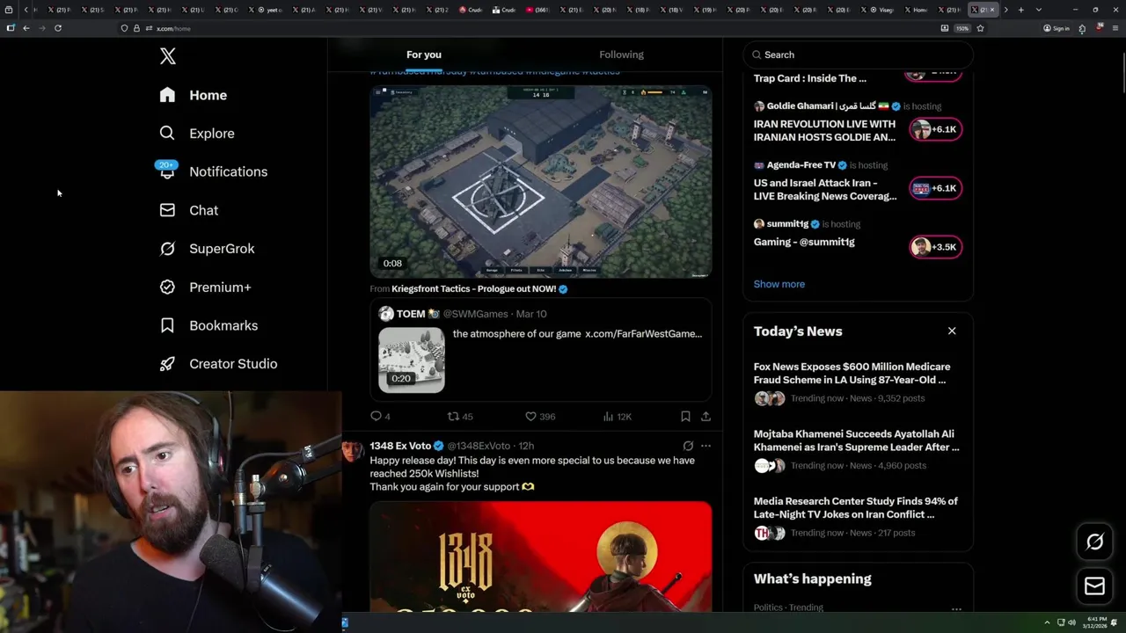Close the Today's News panel
This screenshot has width=1126, height=633.
[x=952, y=331]
